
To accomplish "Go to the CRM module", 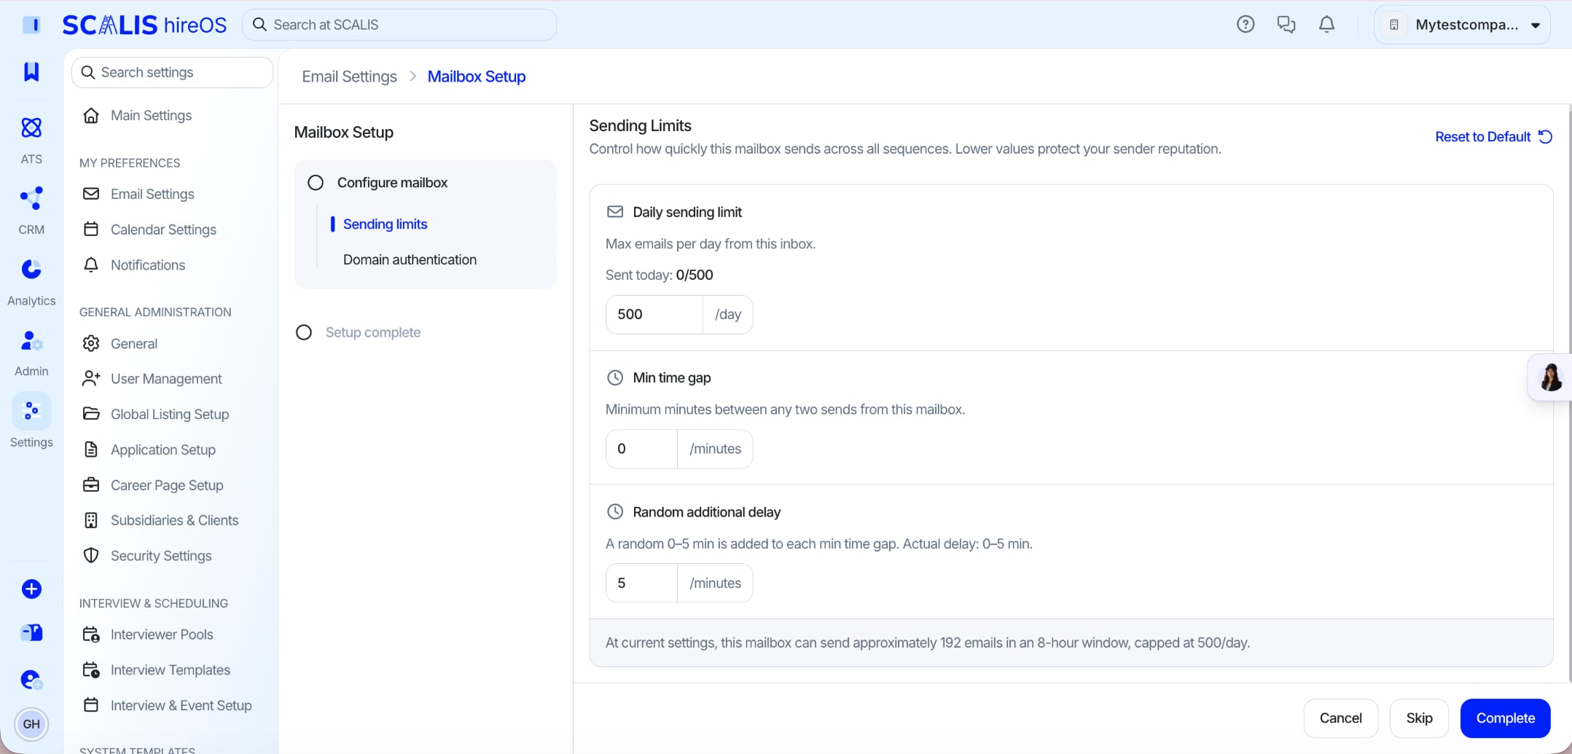I will (31, 211).
